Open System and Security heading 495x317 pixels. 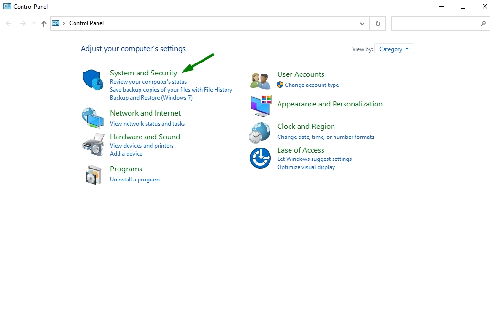143,73
